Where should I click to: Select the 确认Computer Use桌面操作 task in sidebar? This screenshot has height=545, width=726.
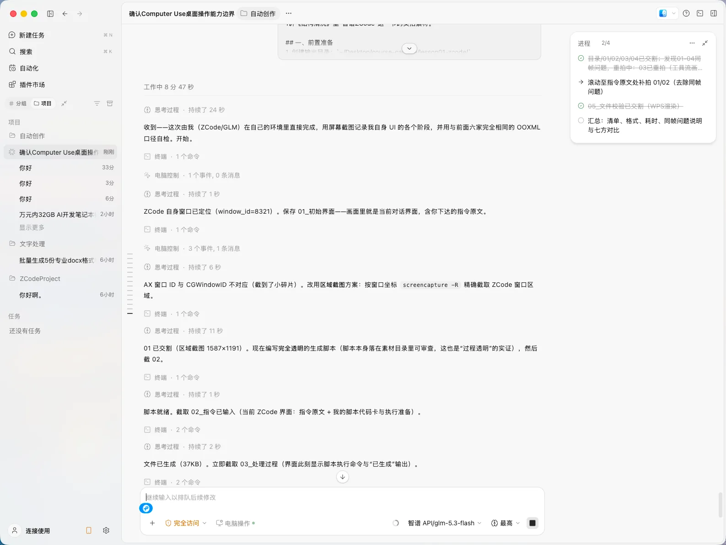tap(60, 152)
